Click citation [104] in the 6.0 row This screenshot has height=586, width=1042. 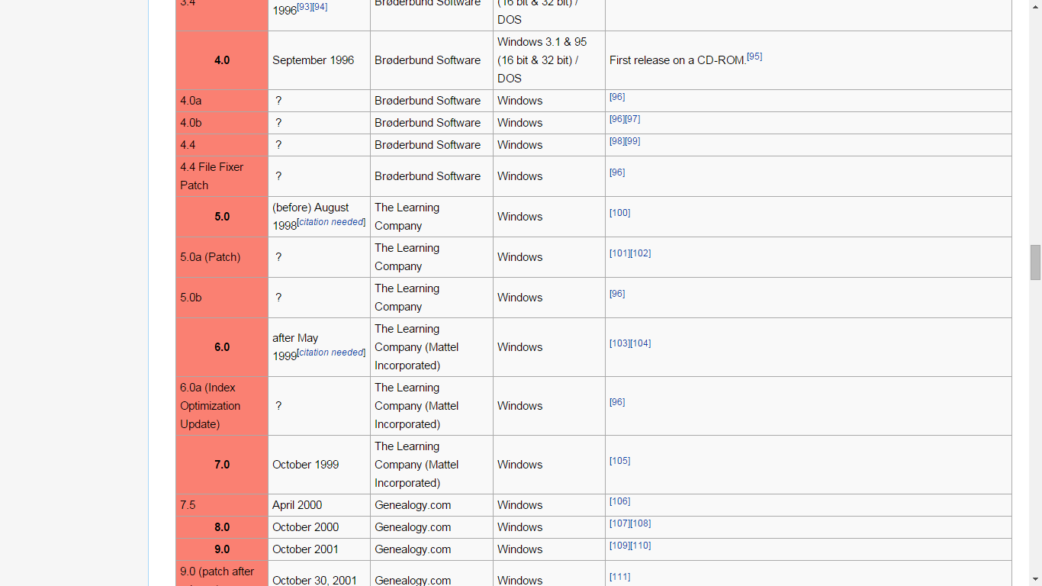(x=642, y=343)
